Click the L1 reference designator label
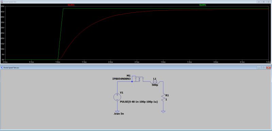 [155, 79]
